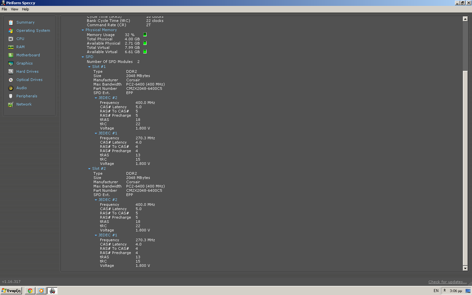Click the Speccy title bar app icon
The width and height of the screenshot is (472, 295).
(3, 3)
